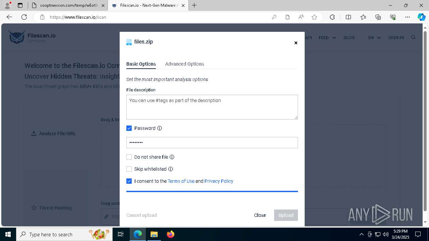Screen dimensions: 429x241
Task: Open Edge Settings and more menu
Action: click(x=408, y=17)
